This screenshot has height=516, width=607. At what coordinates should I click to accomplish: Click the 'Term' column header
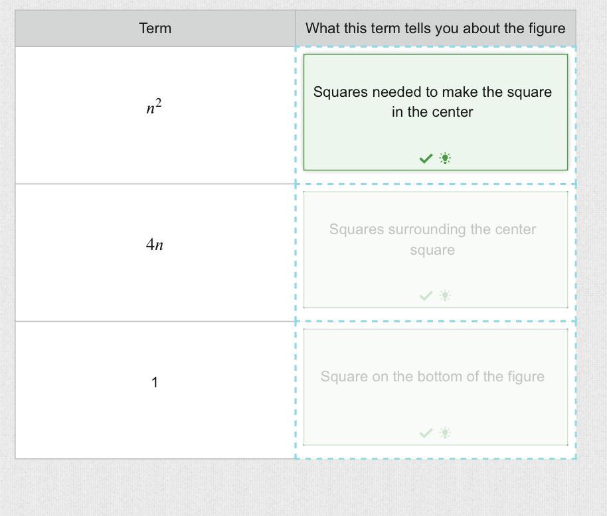click(x=155, y=29)
